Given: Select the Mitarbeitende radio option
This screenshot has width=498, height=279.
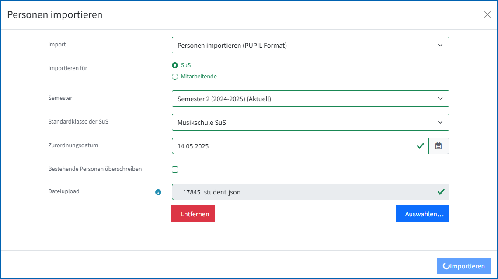Looking at the screenshot, I should (x=175, y=77).
